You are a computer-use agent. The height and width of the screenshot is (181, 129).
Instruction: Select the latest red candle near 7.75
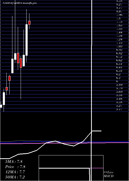point(29,23)
